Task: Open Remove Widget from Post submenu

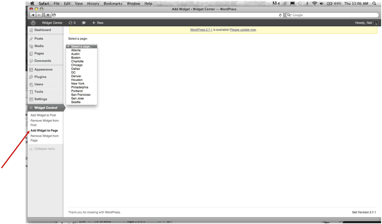Action: coord(44,123)
